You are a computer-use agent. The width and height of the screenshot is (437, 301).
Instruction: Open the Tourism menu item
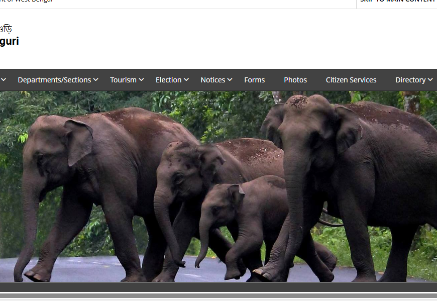(x=123, y=80)
